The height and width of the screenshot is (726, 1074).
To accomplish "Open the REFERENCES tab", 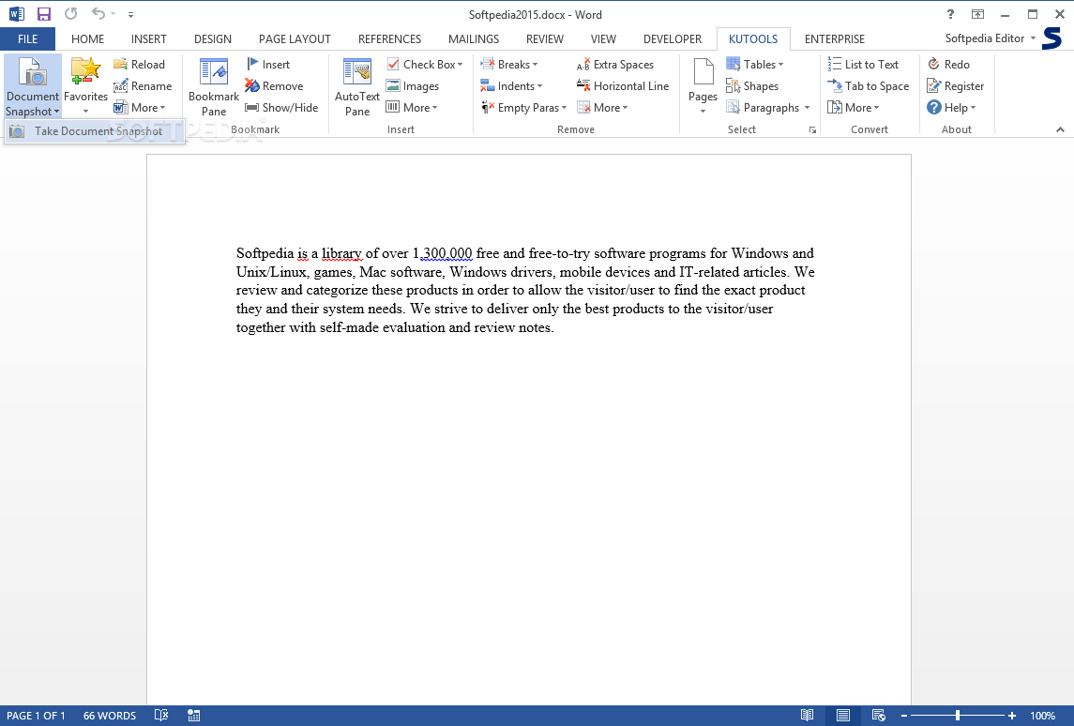I will click(390, 39).
